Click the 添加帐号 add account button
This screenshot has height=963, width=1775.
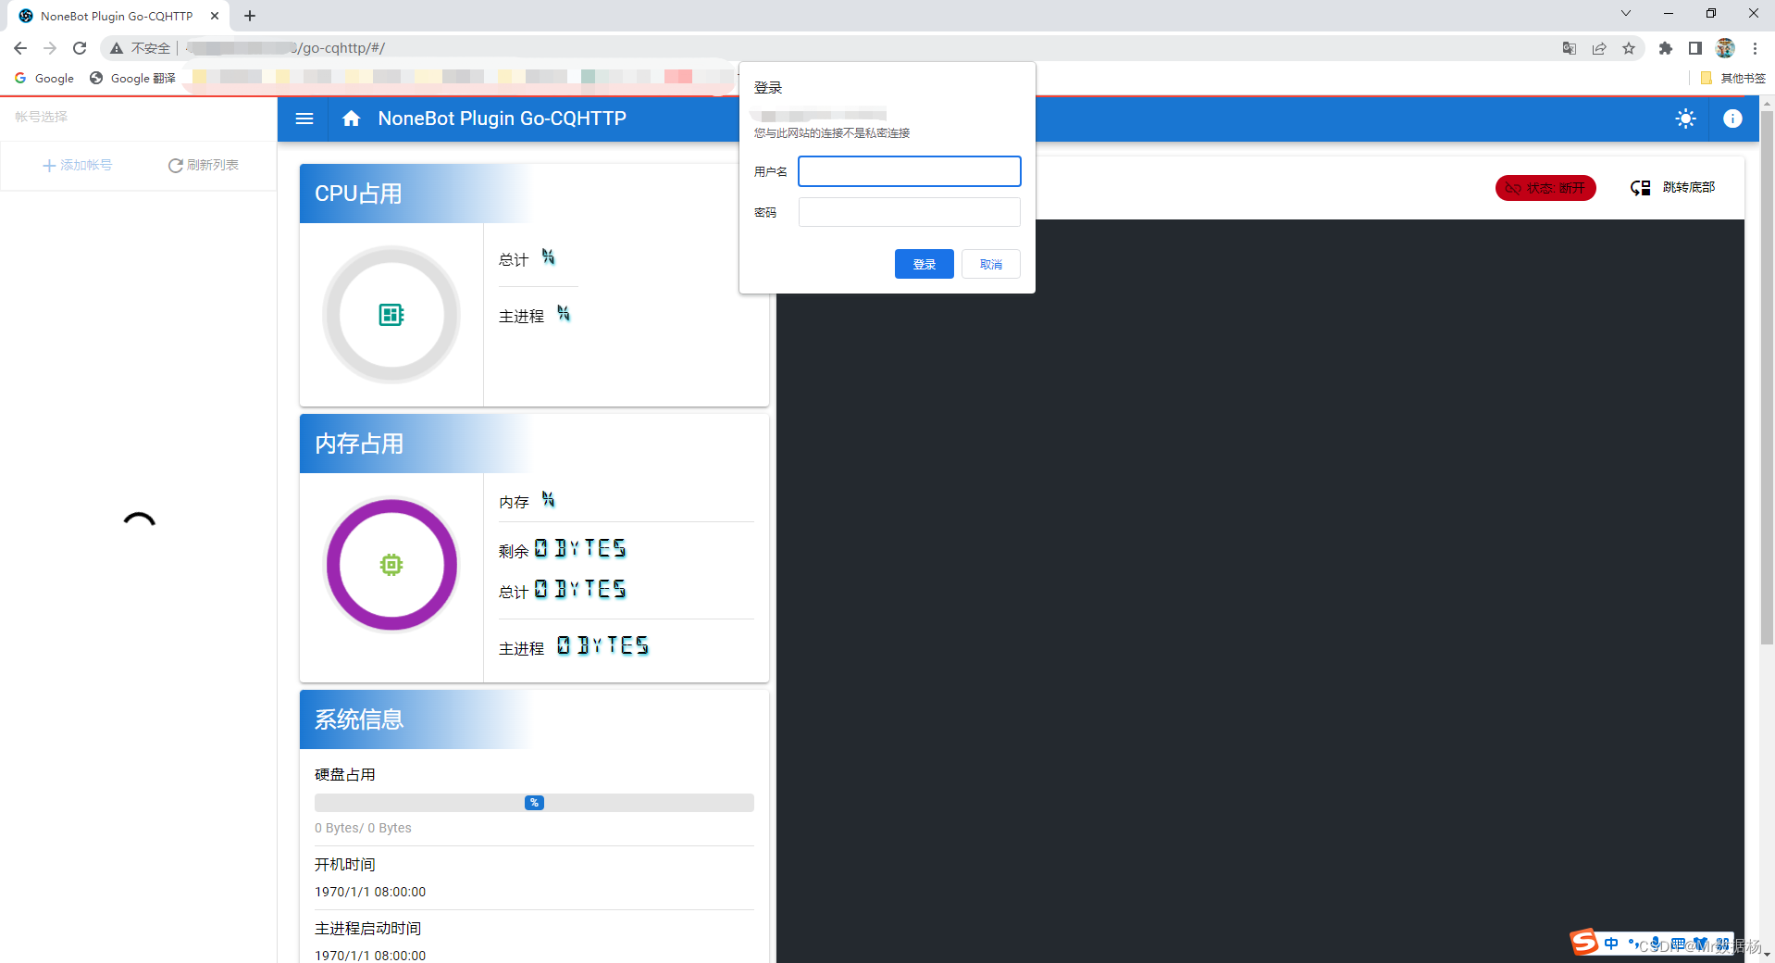point(77,165)
